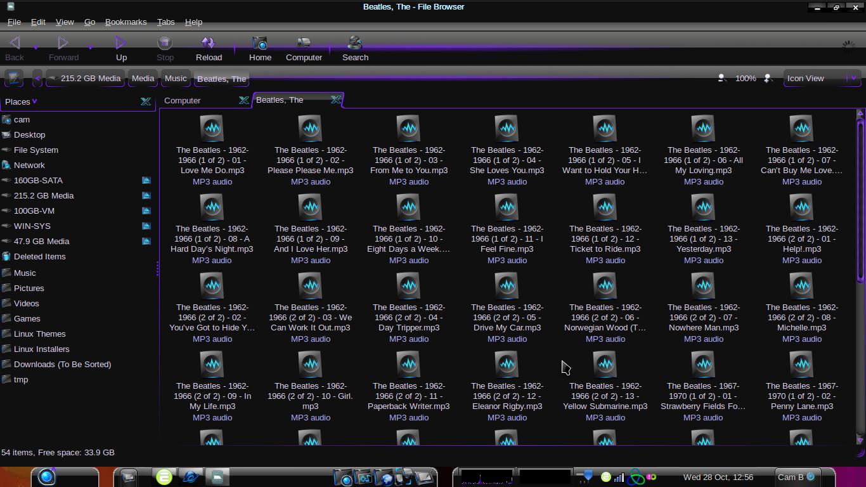Select the She Loves You.mp3 icon
The height and width of the screenshot is (487, 866).
(507, 128)
